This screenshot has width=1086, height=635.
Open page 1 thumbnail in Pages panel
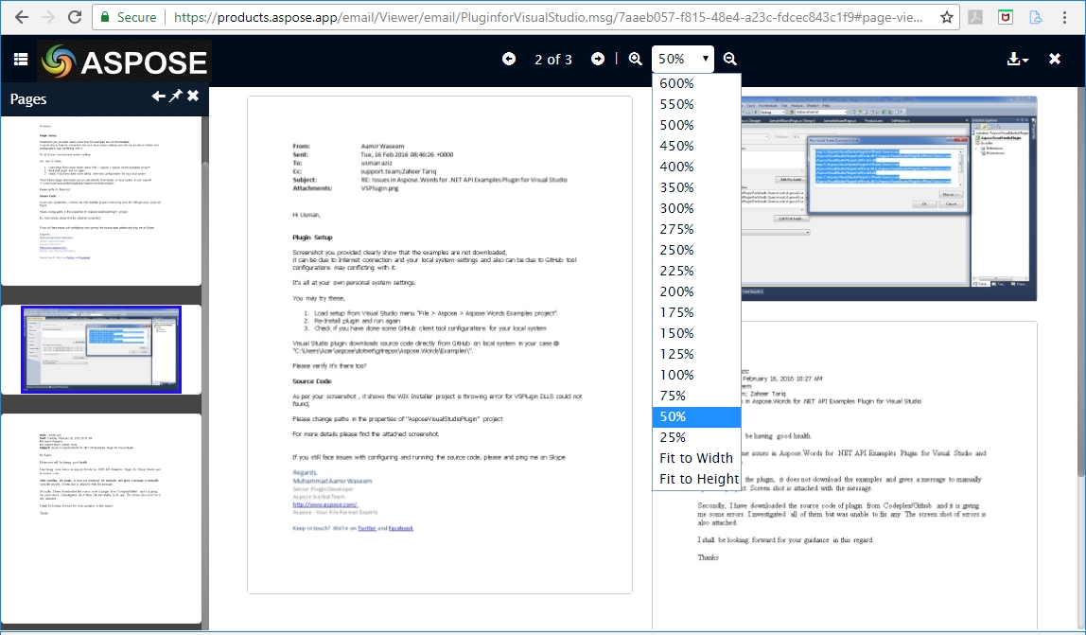[x=101, y=201]
